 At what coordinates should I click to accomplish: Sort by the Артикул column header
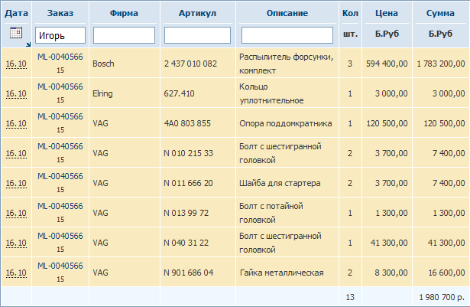(197, 14)
